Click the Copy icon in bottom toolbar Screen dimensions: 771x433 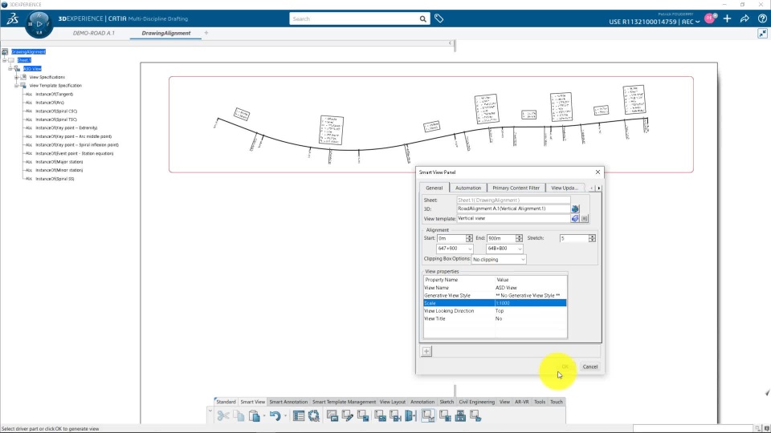click(x=239, y=416)
